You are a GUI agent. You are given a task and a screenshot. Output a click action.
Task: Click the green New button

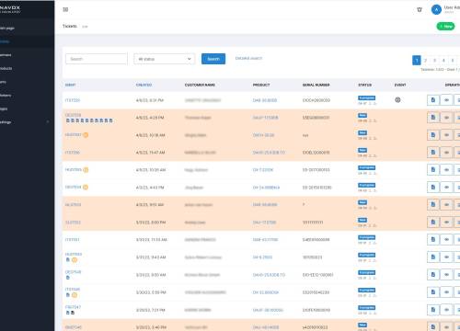pyautogui.click(x=445, y=27)
